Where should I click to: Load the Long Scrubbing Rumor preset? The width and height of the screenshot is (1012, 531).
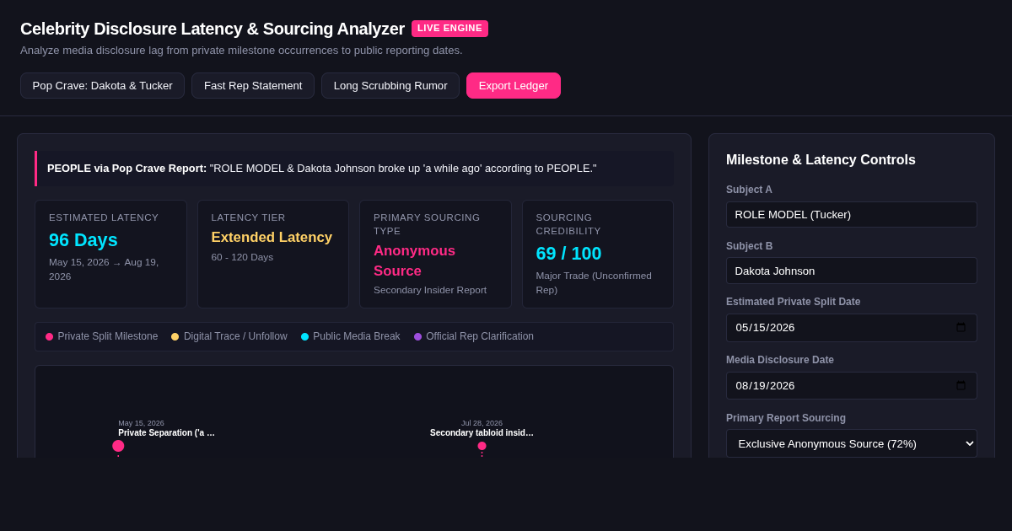point(390,85)
